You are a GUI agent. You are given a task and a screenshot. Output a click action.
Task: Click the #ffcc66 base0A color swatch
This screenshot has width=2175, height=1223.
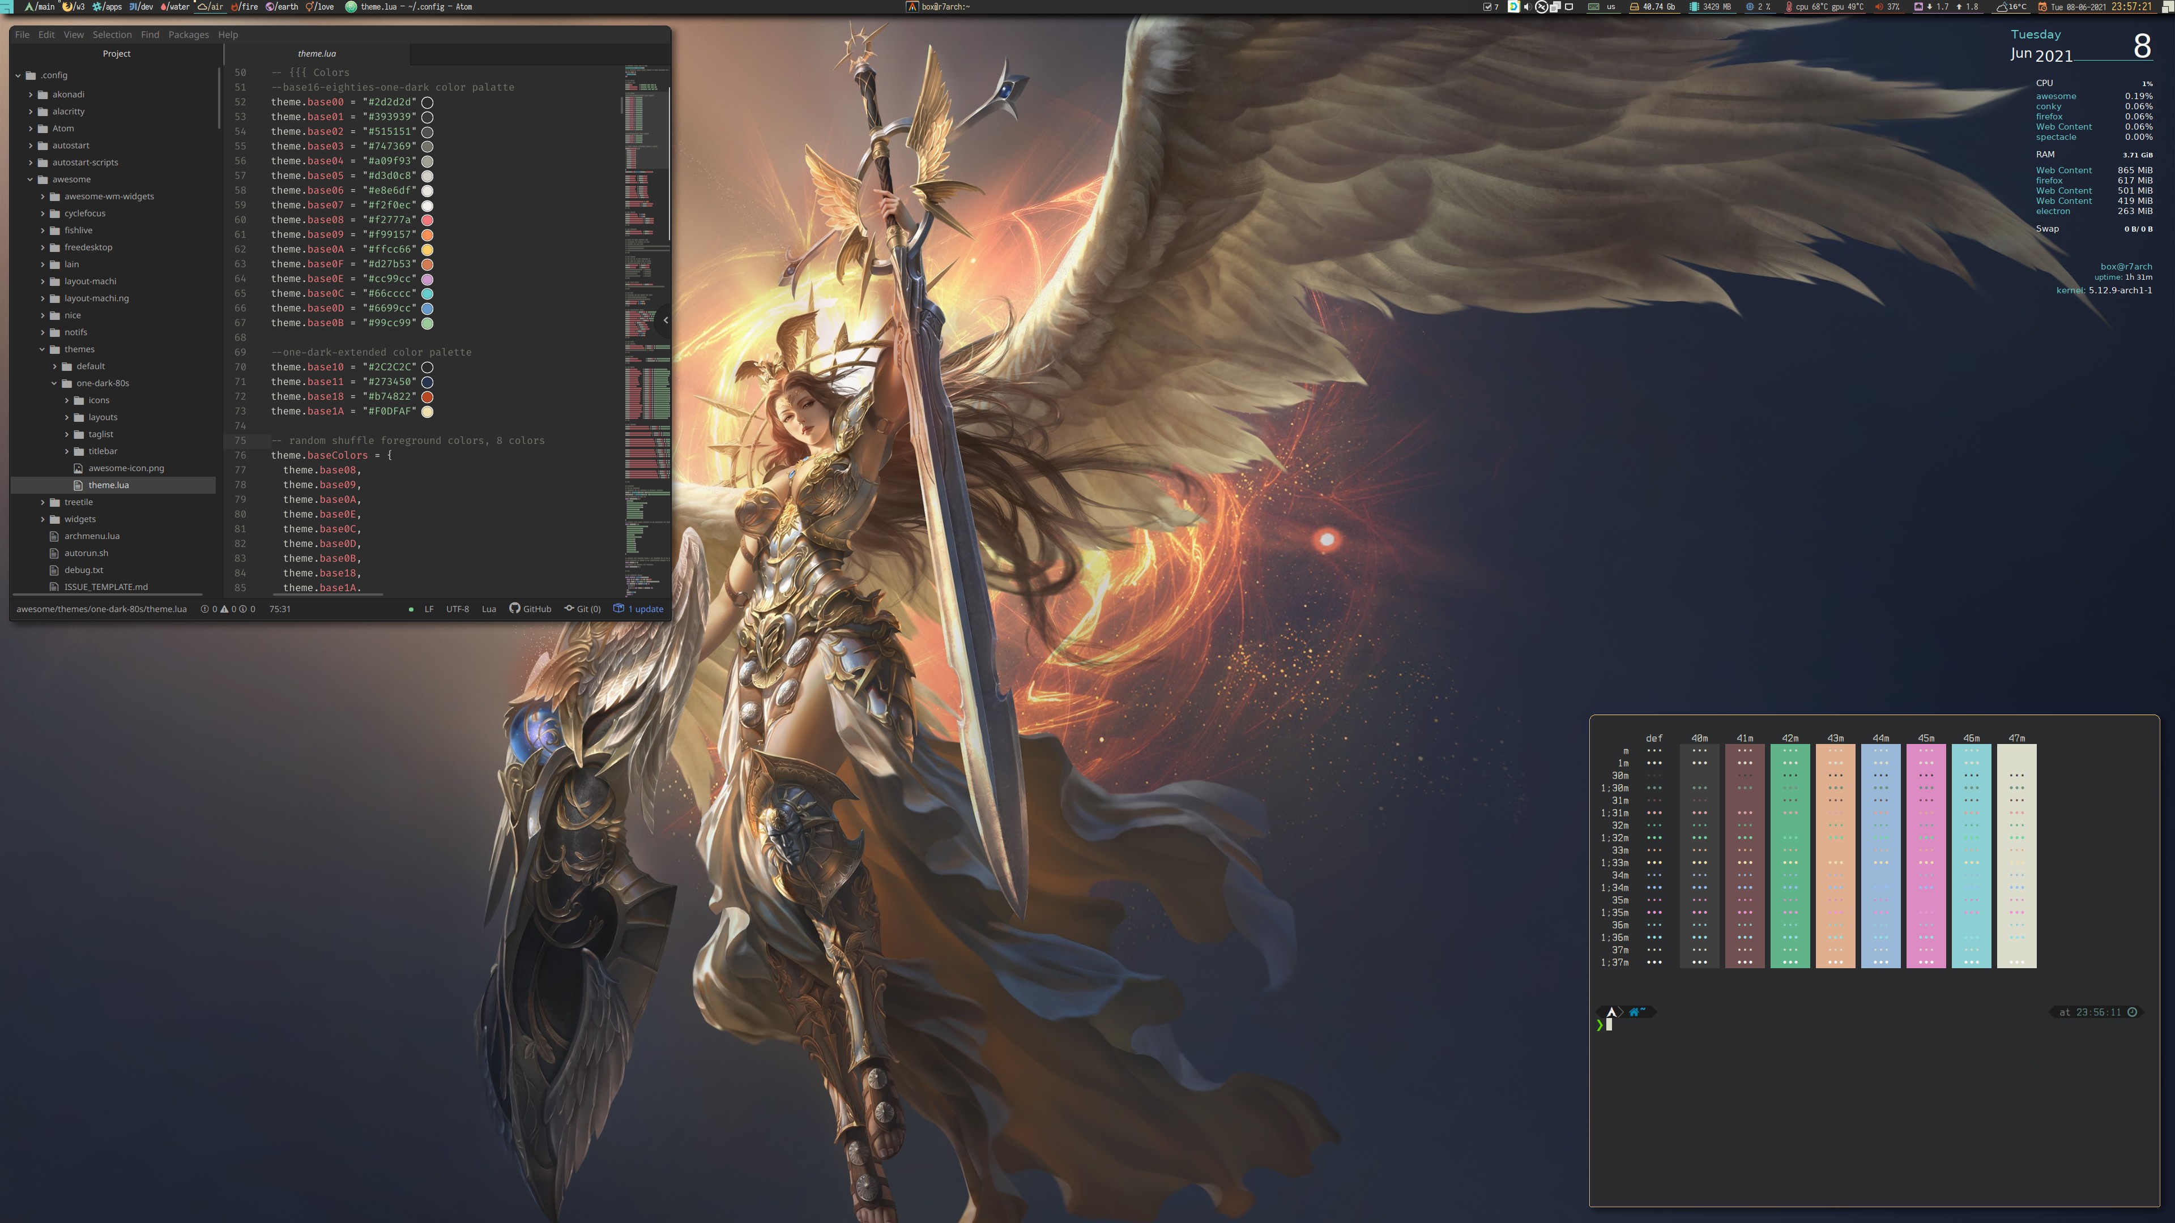pyautogui.click(x=427, y=250)
